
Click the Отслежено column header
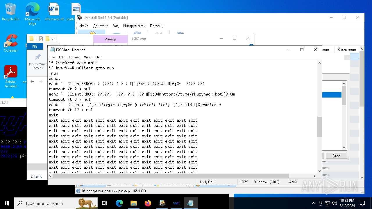(347, 50)
